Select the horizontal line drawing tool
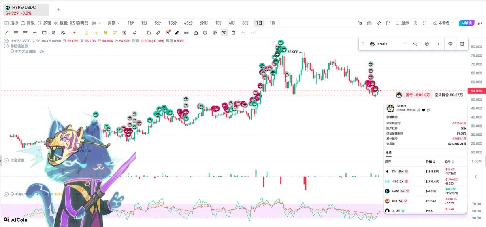Image resolution: width=486 pixels, height=227 pixels. click(x=35, y=32)
